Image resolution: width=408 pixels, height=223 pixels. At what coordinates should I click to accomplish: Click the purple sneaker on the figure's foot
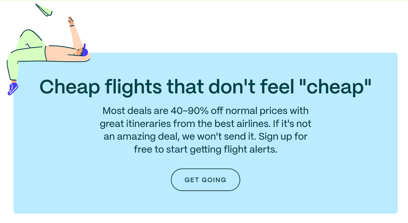tap(13, 88)
